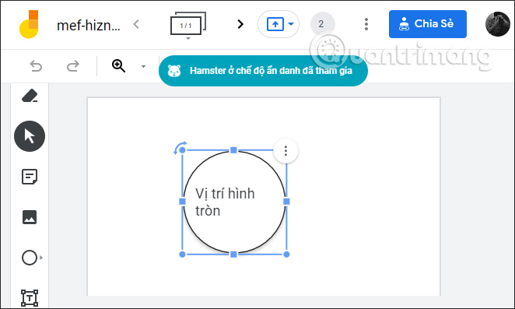
Task: Click the text Vị trí hình tròn
Action: (225, 202)
